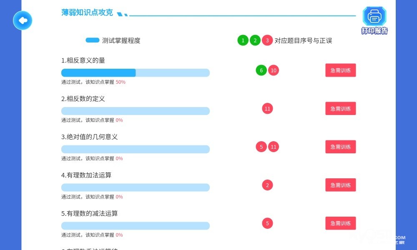Open question 2 for 有理数加法运算
The width and height of the screenshot is (417, 250).
pyautogui.click(x=267, y=185)
